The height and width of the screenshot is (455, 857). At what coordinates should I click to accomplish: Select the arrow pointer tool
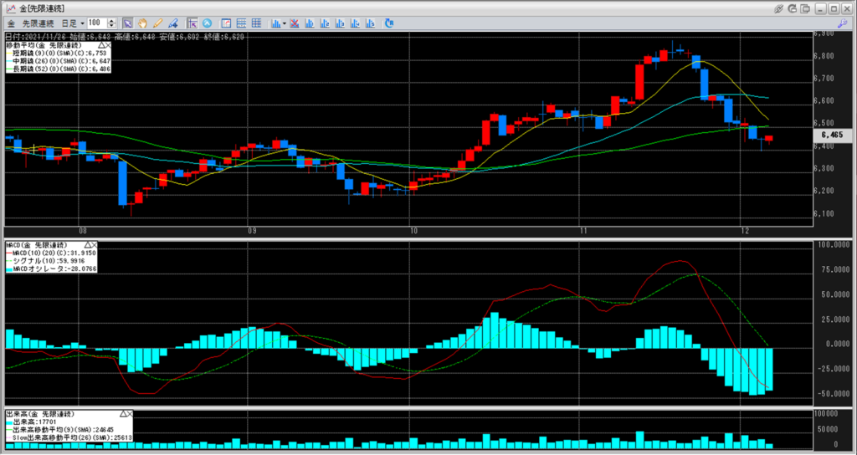(127, 23)
